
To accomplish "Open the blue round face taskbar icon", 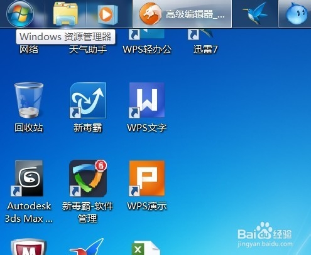I will pyautogui.click(x=297, y=14).
